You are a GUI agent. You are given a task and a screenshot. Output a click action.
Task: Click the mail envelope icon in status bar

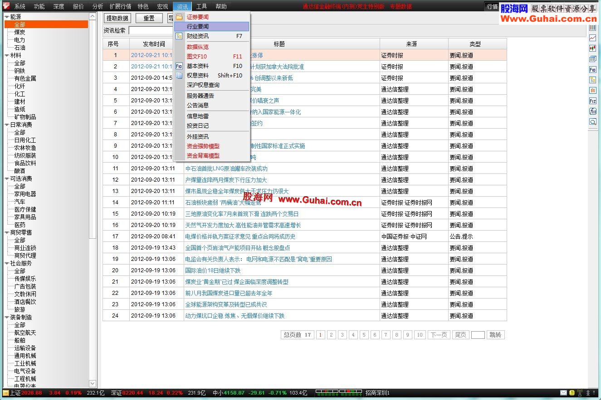pyautogui.click(x=564, y=393)
